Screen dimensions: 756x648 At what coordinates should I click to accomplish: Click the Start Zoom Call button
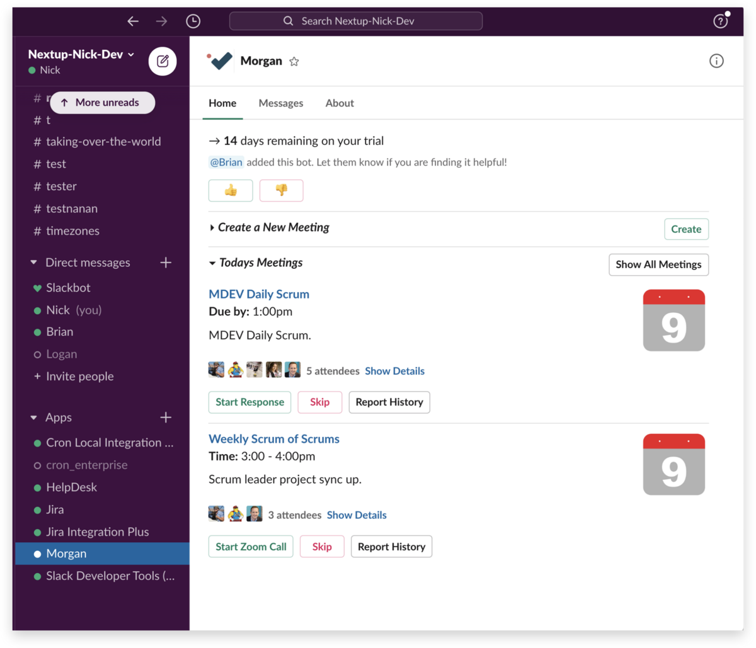251,547
